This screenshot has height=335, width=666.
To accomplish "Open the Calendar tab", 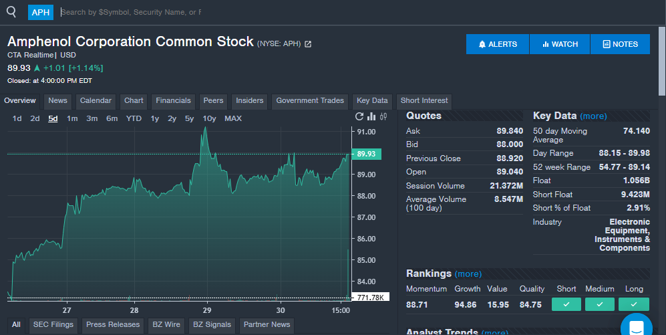I will (96, 101).
